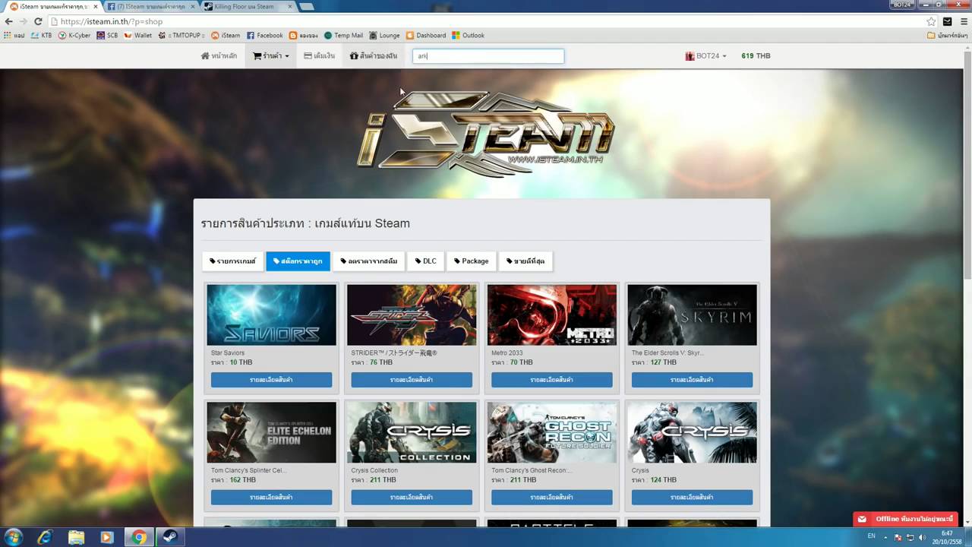Open the KTB bookmark

41,35
